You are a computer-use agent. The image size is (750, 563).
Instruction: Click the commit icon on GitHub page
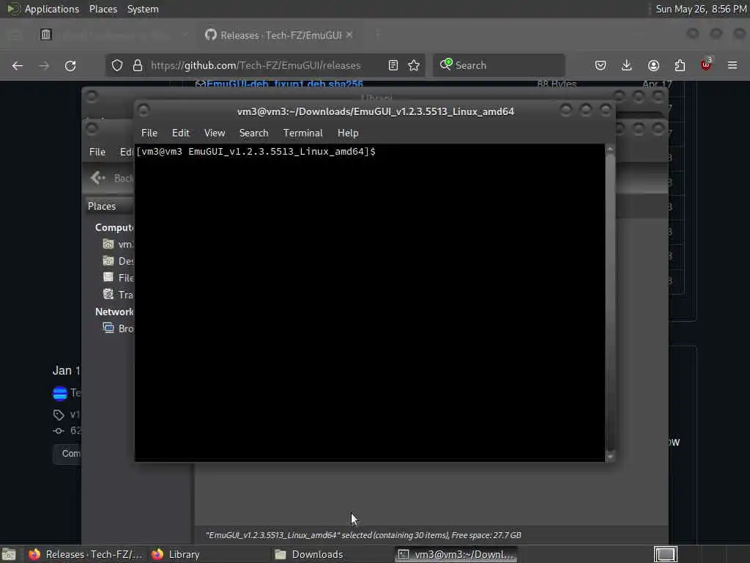pos(59,431)
